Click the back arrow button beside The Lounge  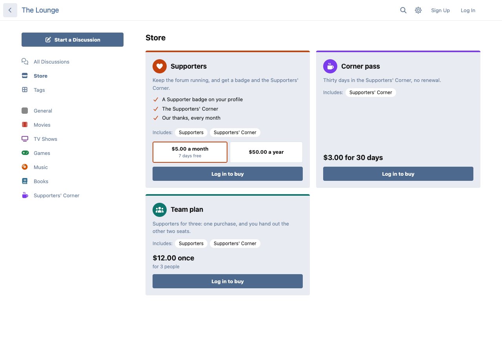[x=10, y=10]
